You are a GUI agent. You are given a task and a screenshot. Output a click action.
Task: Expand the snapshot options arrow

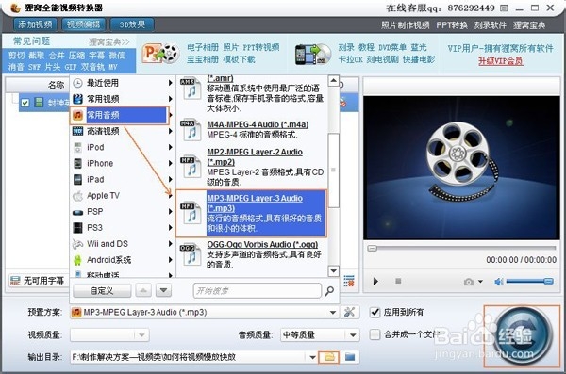[480, 282]
